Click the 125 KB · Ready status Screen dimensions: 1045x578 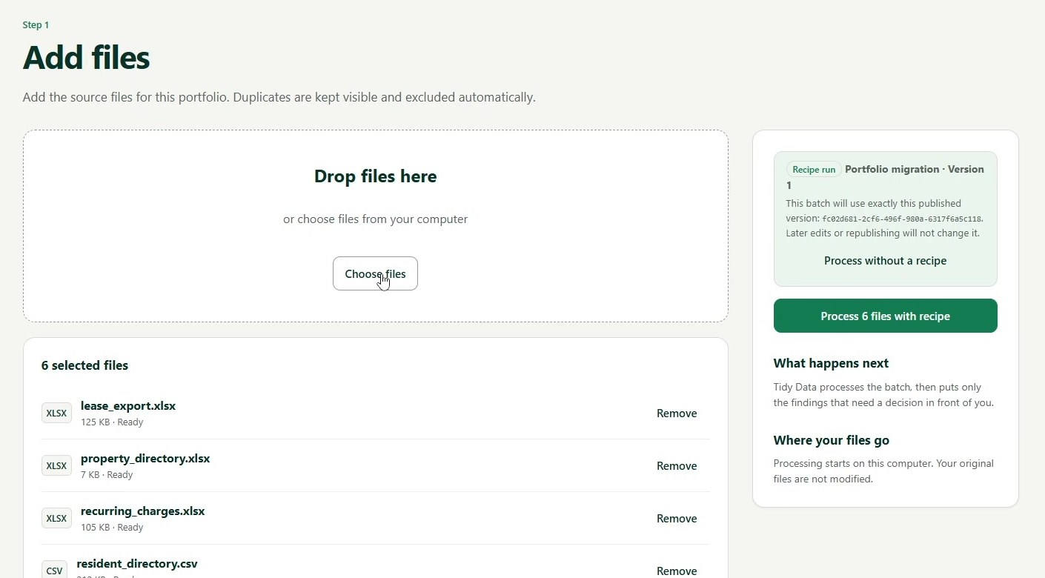coord(112,422)
